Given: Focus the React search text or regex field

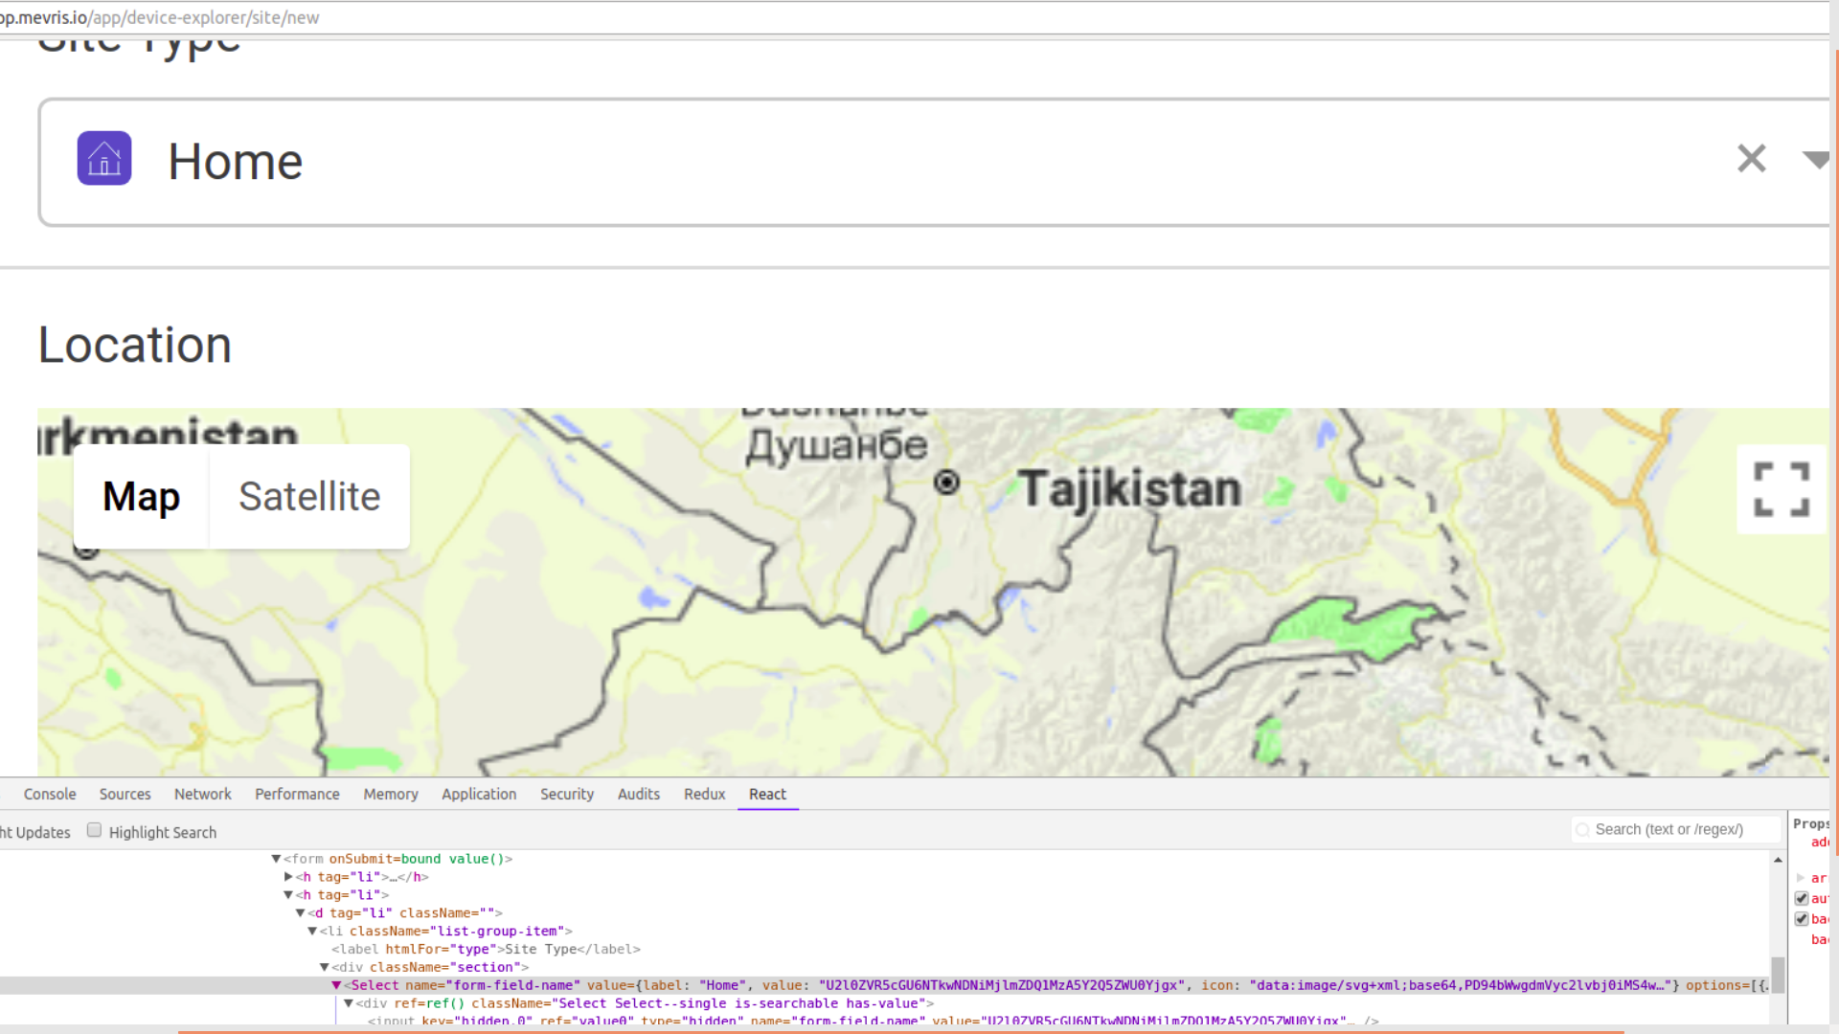Looking at the screenshot, I should 1676,829.
